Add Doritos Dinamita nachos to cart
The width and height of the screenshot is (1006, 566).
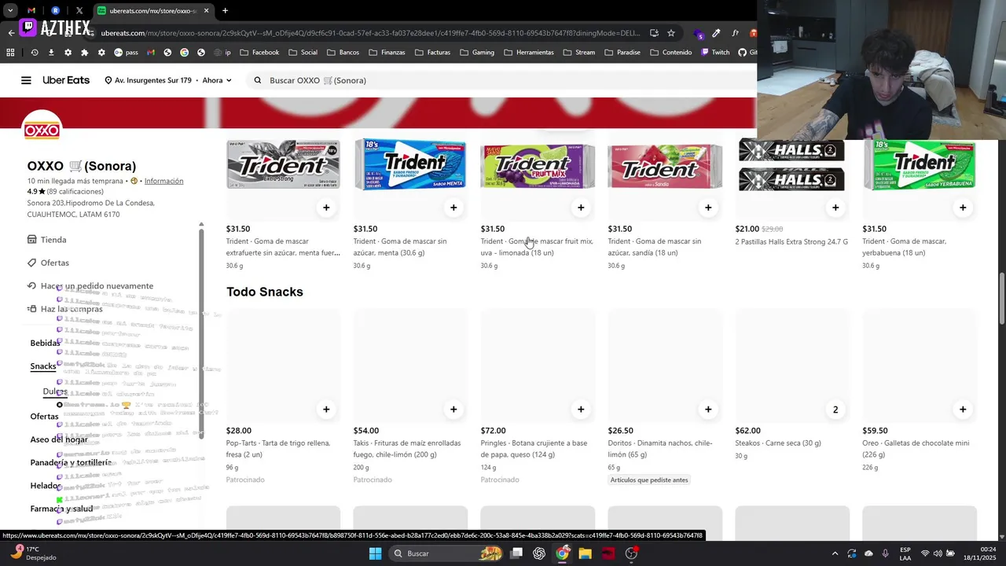(708, 409)
